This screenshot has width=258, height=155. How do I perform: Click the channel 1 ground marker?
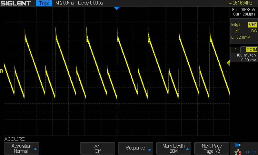2,71
